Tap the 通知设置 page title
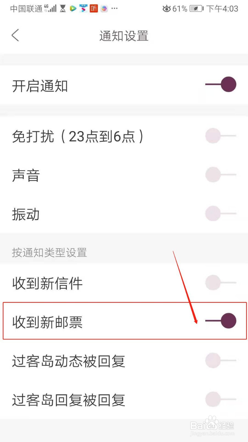The image size is (248, 442). pos(124,36)
